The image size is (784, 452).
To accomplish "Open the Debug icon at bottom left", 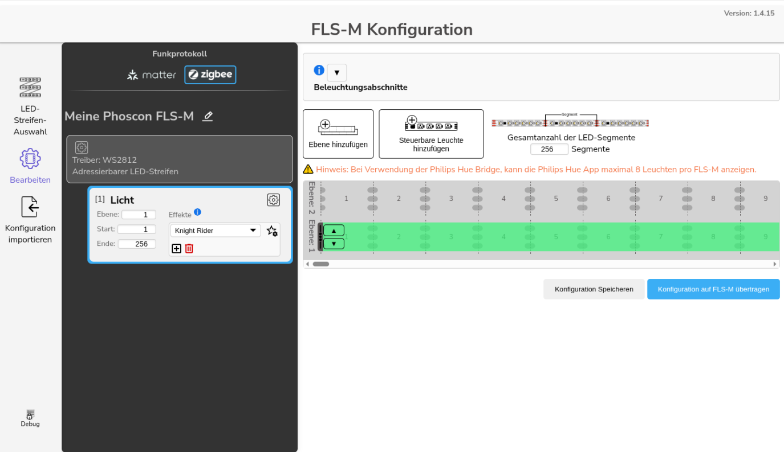I will [x=30, y=414].
